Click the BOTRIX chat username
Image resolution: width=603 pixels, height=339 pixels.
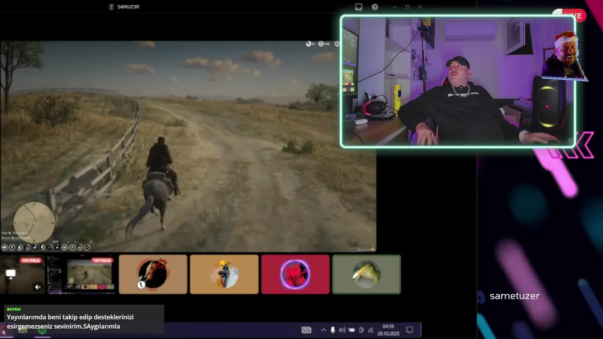tap(14, 309)
